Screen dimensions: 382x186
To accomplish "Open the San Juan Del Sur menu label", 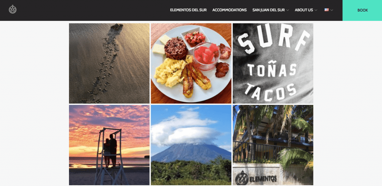I will [x=269, y=10].
